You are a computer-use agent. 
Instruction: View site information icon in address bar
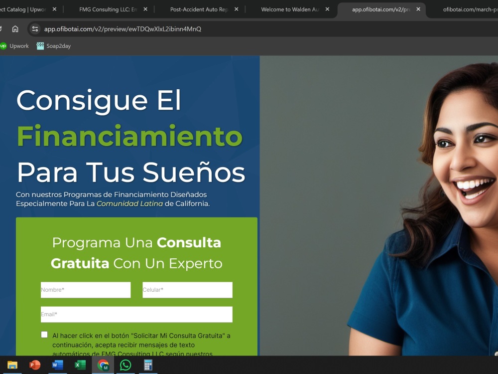tap(35, 29)
